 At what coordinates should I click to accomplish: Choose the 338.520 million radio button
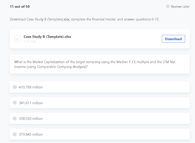[15, 119]
